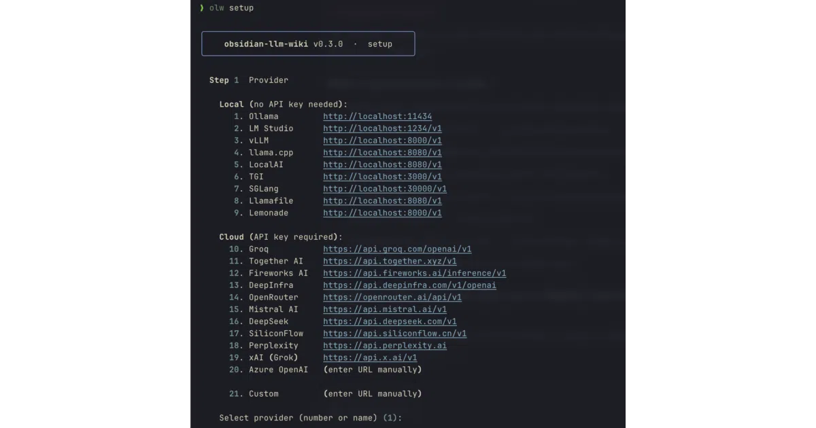
Task: Open the llama.cpp localhost:8080/v1 link
Action: (382, 153)
